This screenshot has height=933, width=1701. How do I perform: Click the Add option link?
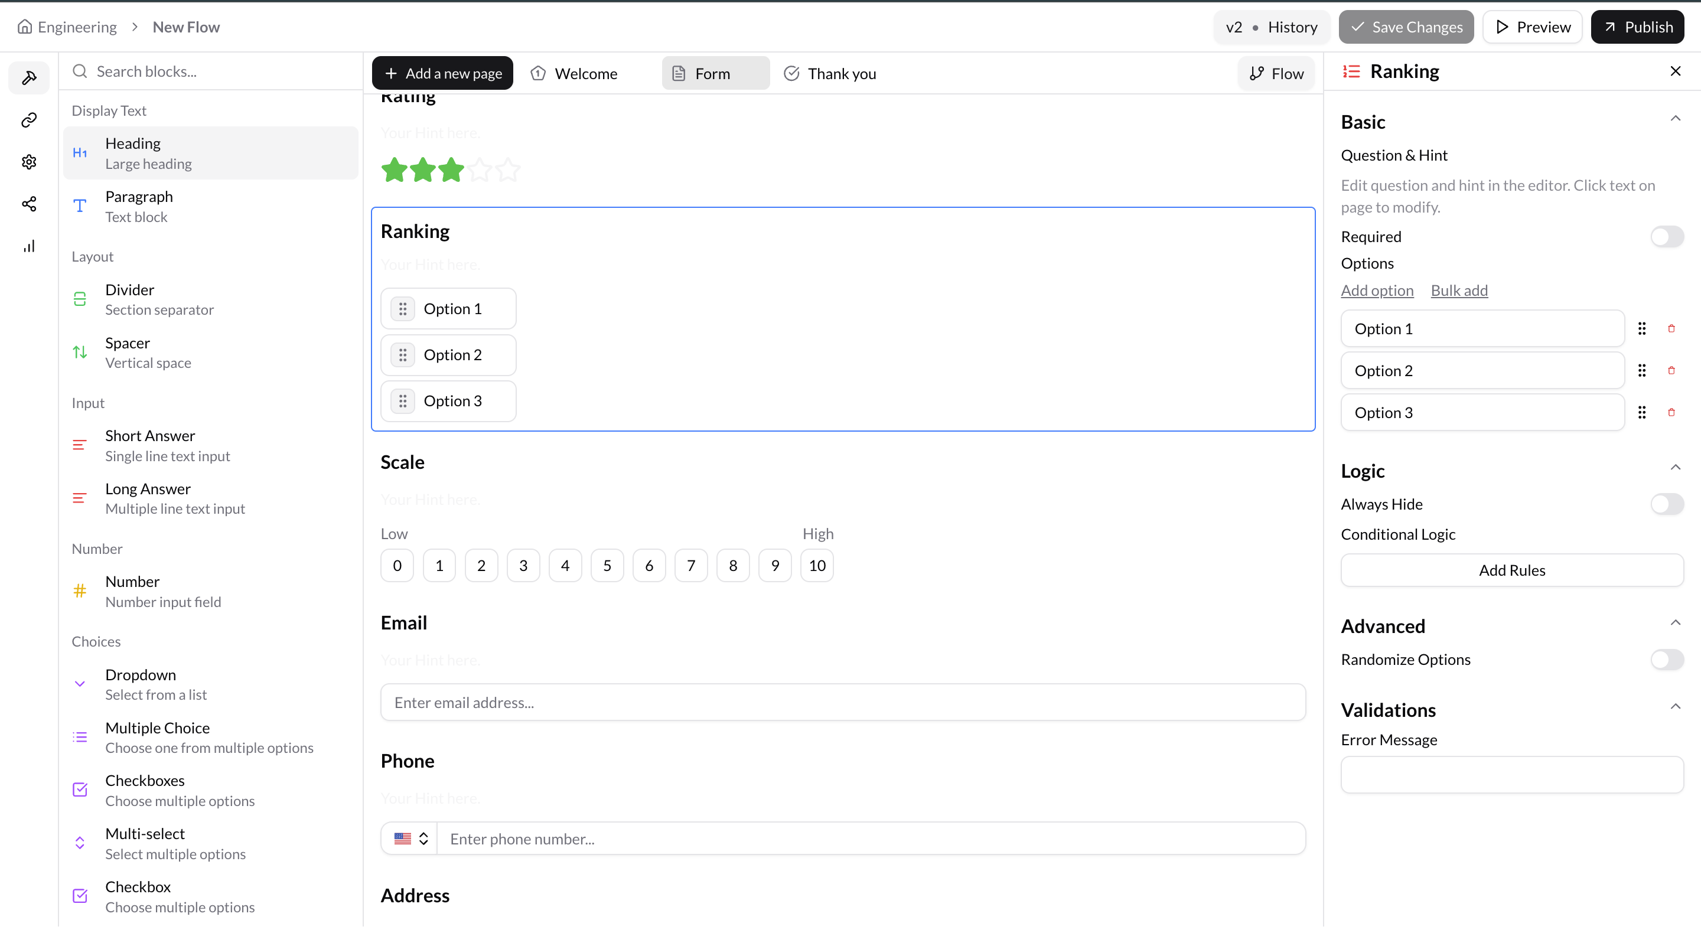(1377, 290)
